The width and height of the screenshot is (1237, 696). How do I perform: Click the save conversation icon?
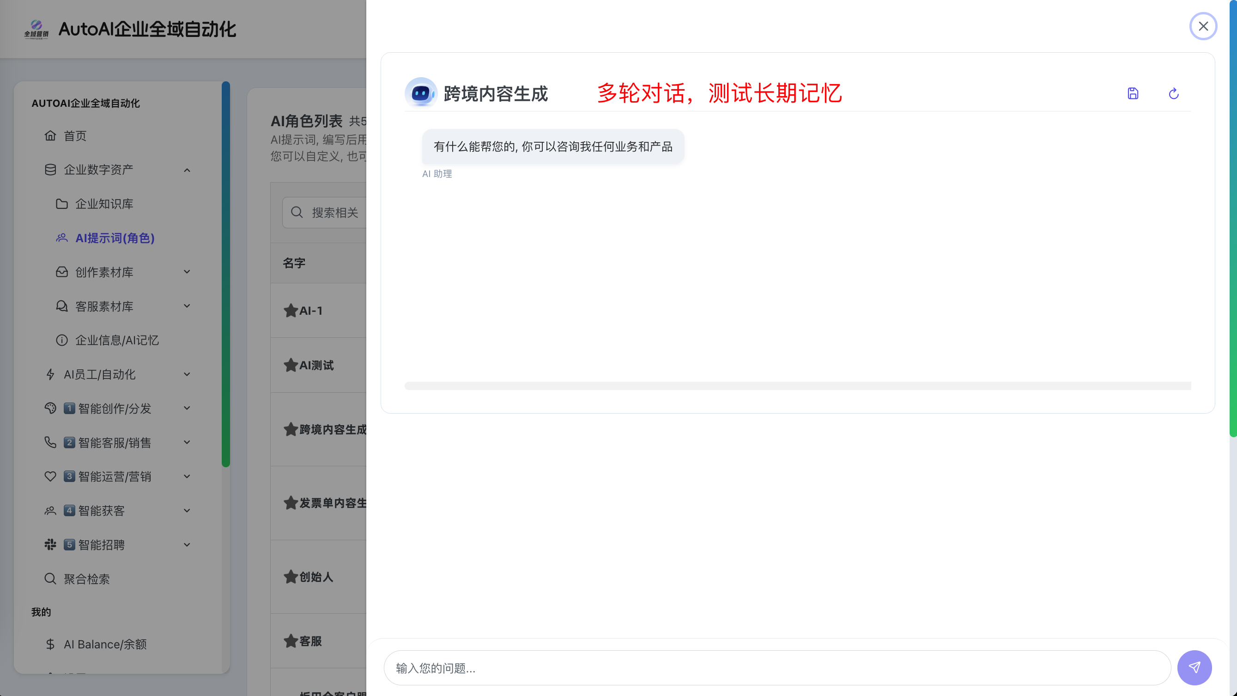(1133, 93)
